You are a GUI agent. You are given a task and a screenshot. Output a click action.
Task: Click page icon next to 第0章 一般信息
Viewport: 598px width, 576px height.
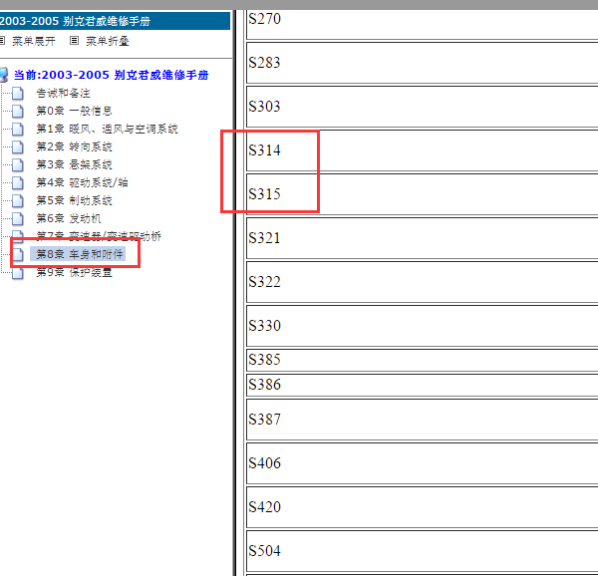coord(18,111)
